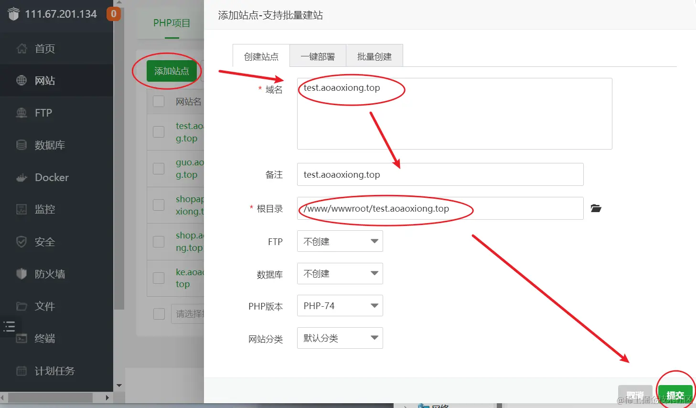Click the panel logo beside the server IP
Image resolution: width=696 pixels, height=408 pixels.
click(x=13, y=14)
